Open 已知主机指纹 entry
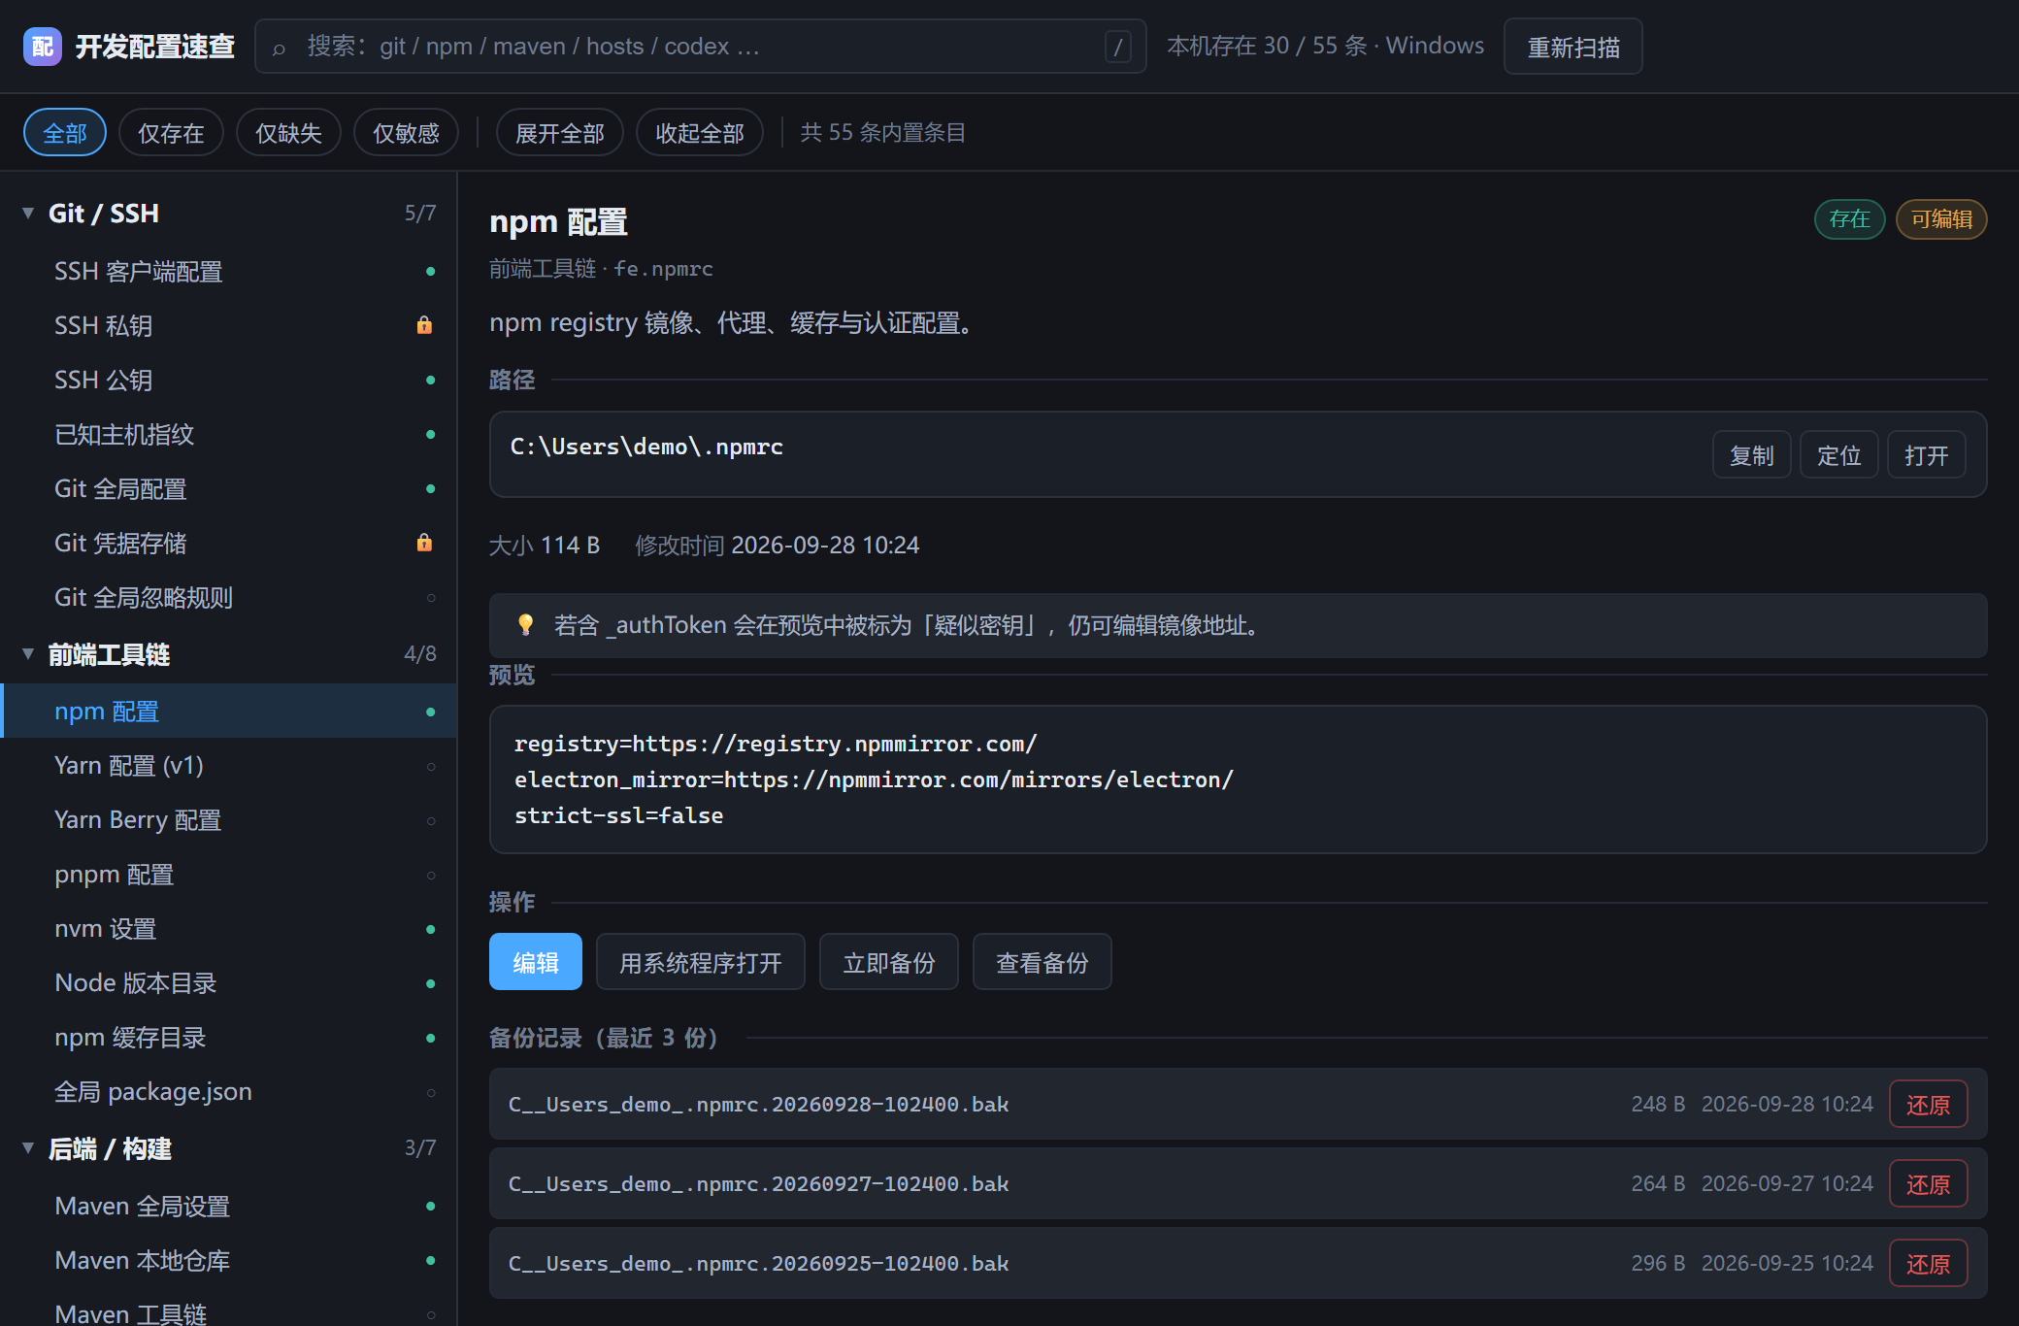The width and height of the screenshot is (2019, 1326). 229,434
